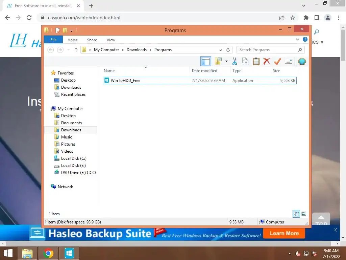Open the Share ribbon tab
The image size is (346, 260).
pos(92,40)
